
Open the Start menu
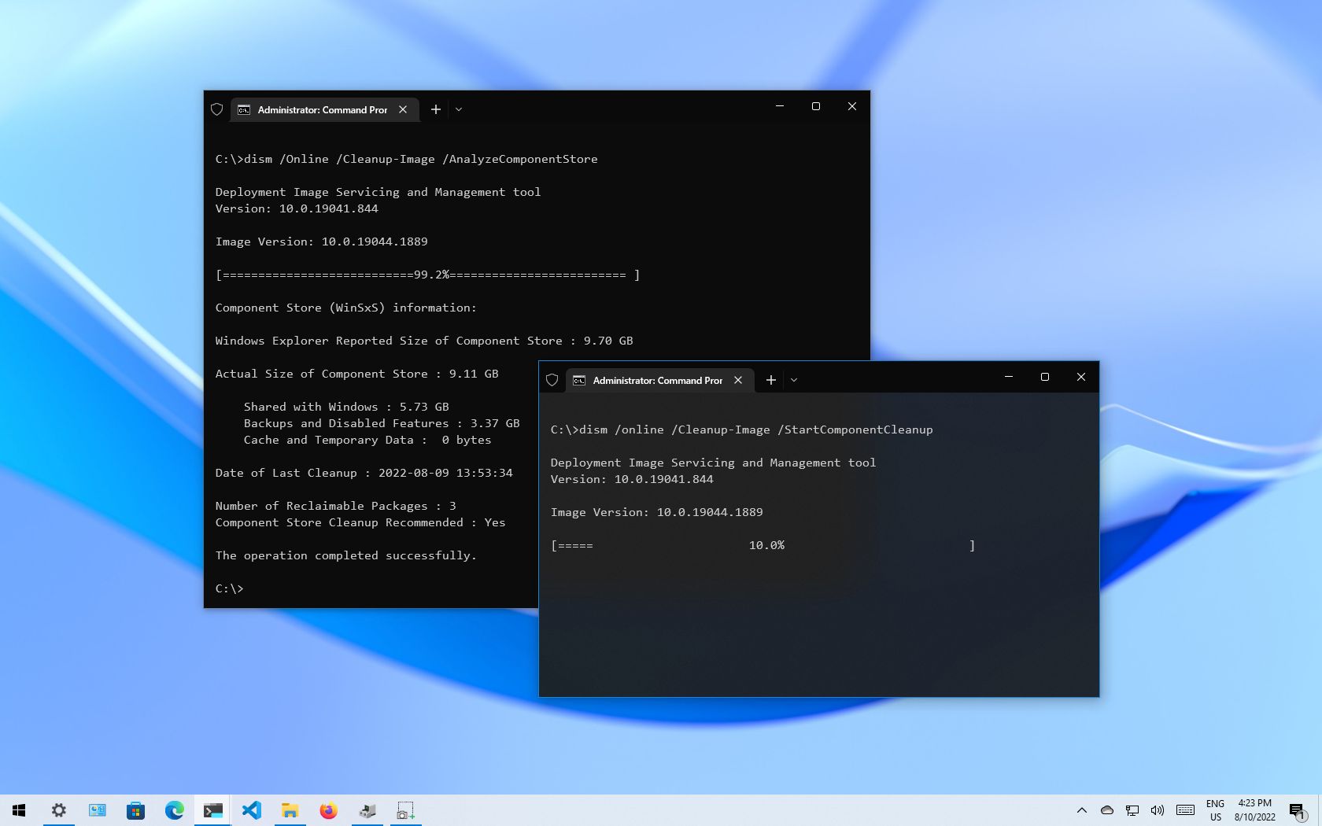click(17, 810)
